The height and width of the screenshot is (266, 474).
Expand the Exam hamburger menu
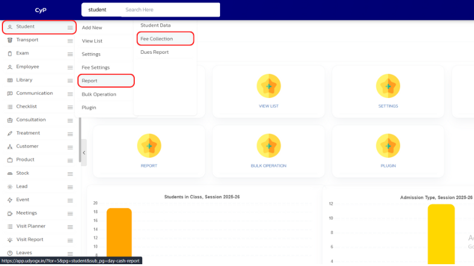coord(70,53)
